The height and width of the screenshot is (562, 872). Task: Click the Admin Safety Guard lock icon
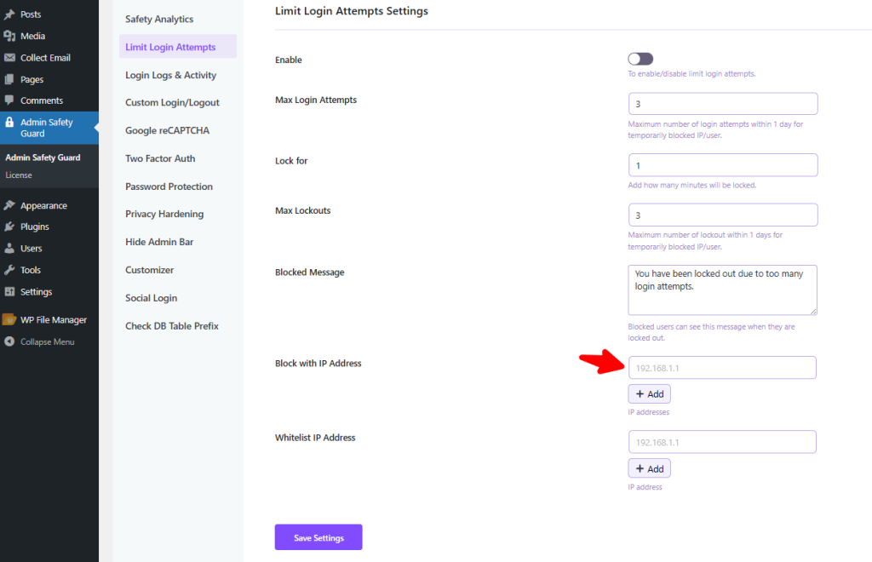pos(9,123)
